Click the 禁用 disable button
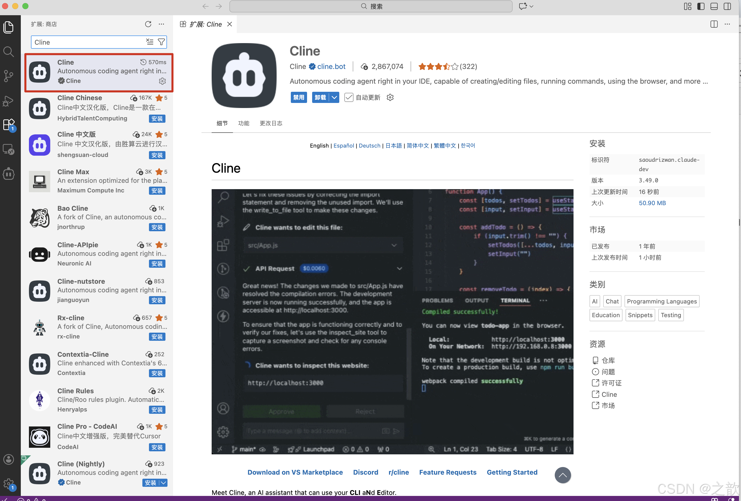Screen dimensions: 741x501 point(299,97)
